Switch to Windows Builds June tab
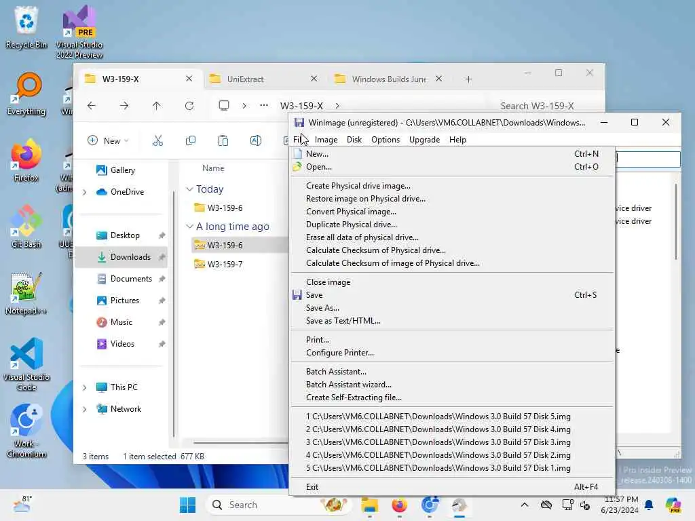695x521 pixels. point(389,79)
